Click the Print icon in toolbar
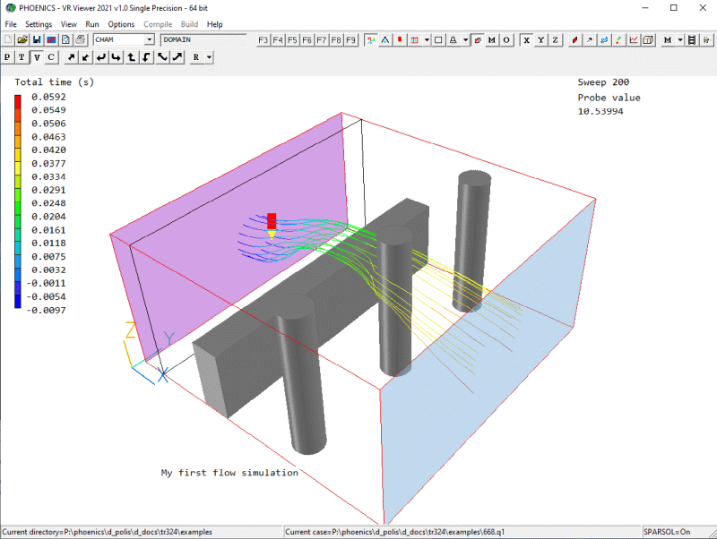Viewport: 717px width, 539px height. click(80, 40)
